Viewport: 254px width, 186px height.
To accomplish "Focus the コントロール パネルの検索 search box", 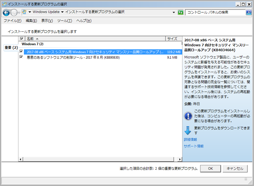I will (x=216, y=12).
